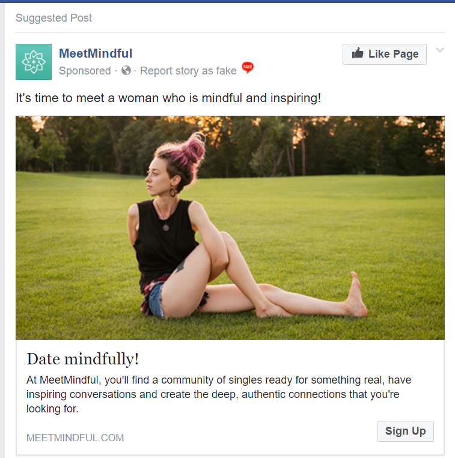The image size is (455, 458).
Task: Click the ad description about singles community
Action: [219, 394]
